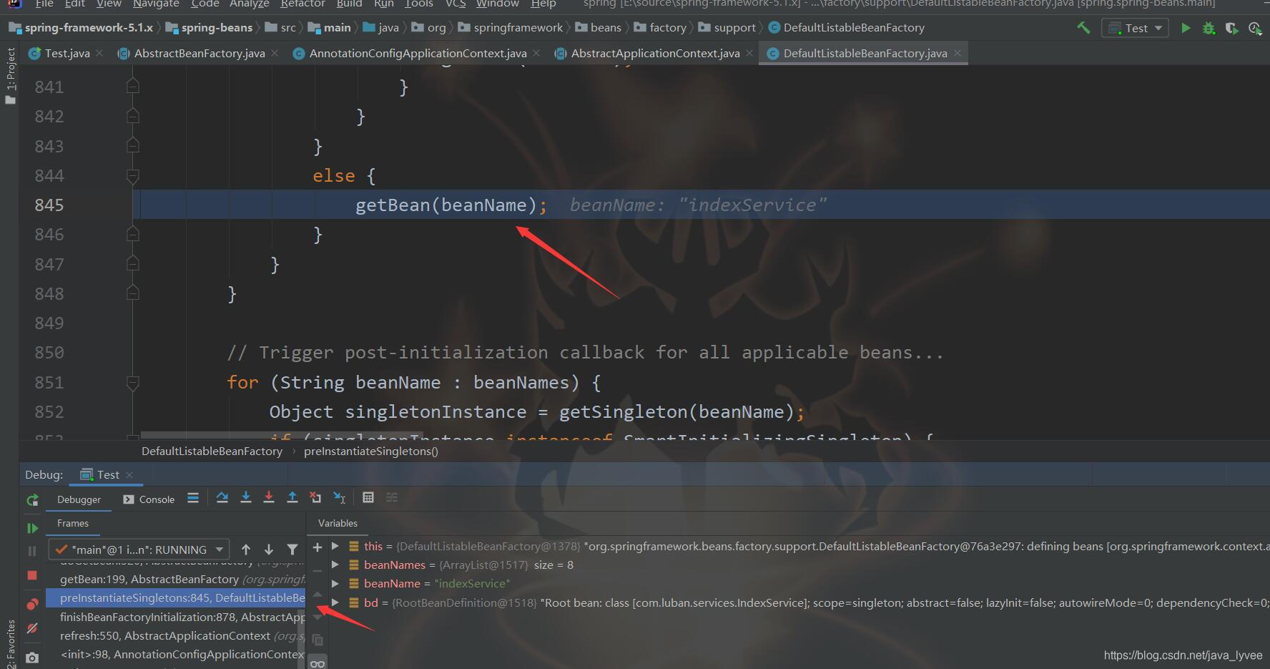Click the Build Project hammer icon
This screenshot has width=1270, height=669.
(1084, 28)
